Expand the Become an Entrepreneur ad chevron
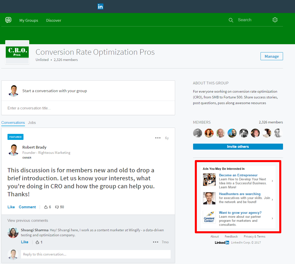The height and width of the screenshot is (264, 295). point(272,181)
